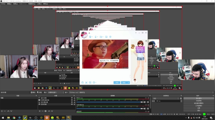The image size is (215, 120).
Task: Move the selected source up
Action: 49,111
